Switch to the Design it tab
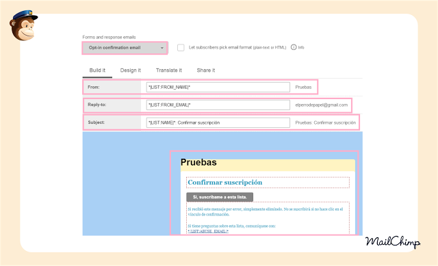Screen dimensions: 438x266 pyautogui.click(x=131, y=70)
